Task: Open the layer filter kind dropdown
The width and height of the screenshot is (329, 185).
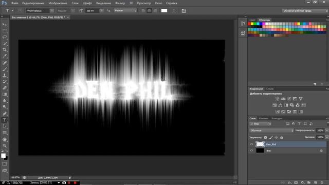Action: [x=261, y=124]
